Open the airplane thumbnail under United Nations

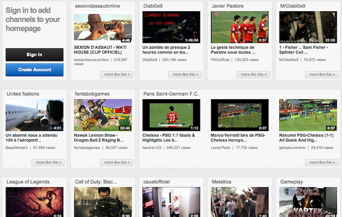(35, 115)
